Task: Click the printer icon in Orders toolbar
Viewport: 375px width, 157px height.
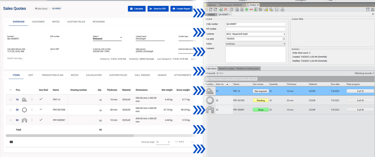Action: click(x=282, y=10)
